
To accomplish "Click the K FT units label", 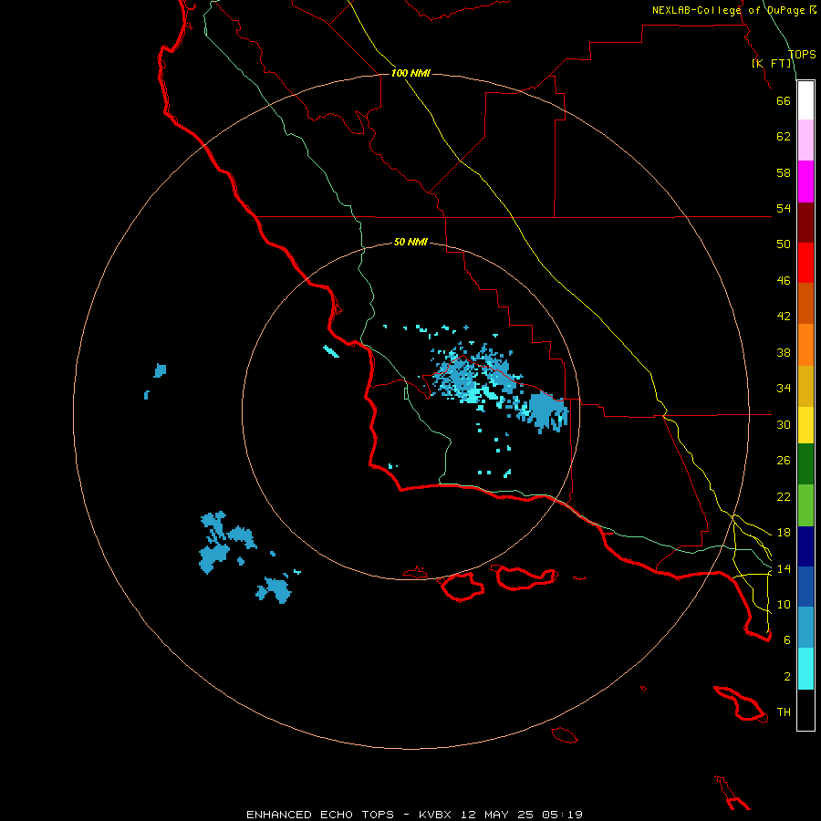I will (772, 64).
